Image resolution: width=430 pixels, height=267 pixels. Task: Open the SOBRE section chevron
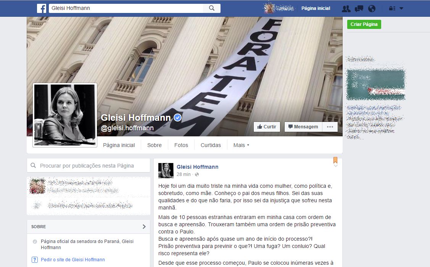[x=145, y=226]
